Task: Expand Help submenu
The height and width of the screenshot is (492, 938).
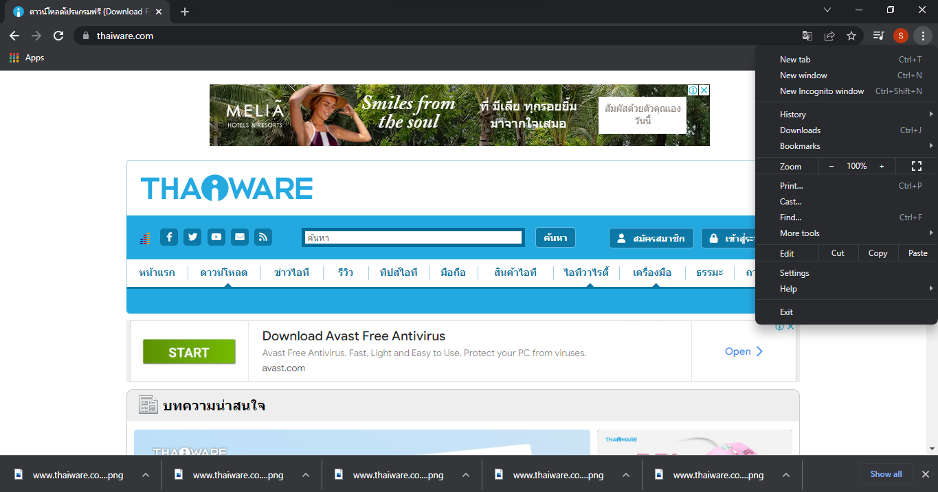Action: [846, 289]
